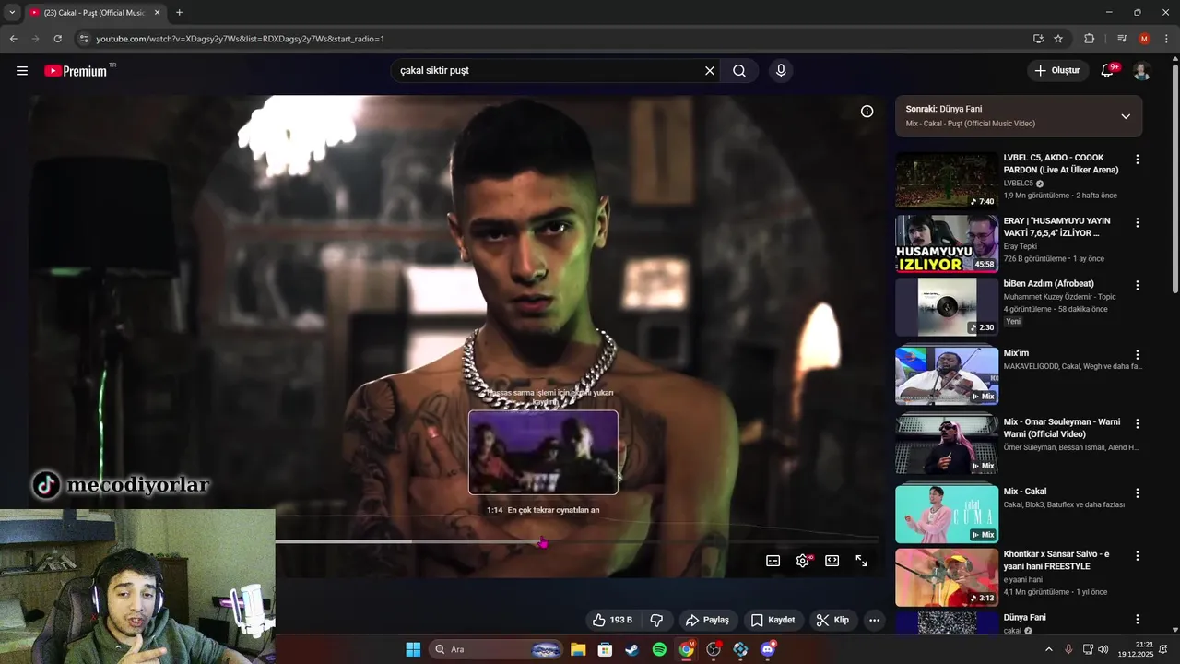The width and height of the screenshot is (1180, 664).
Task: Open LVBEL C5 COOOK PARDON video thumbnail
Action: point(947,181)
